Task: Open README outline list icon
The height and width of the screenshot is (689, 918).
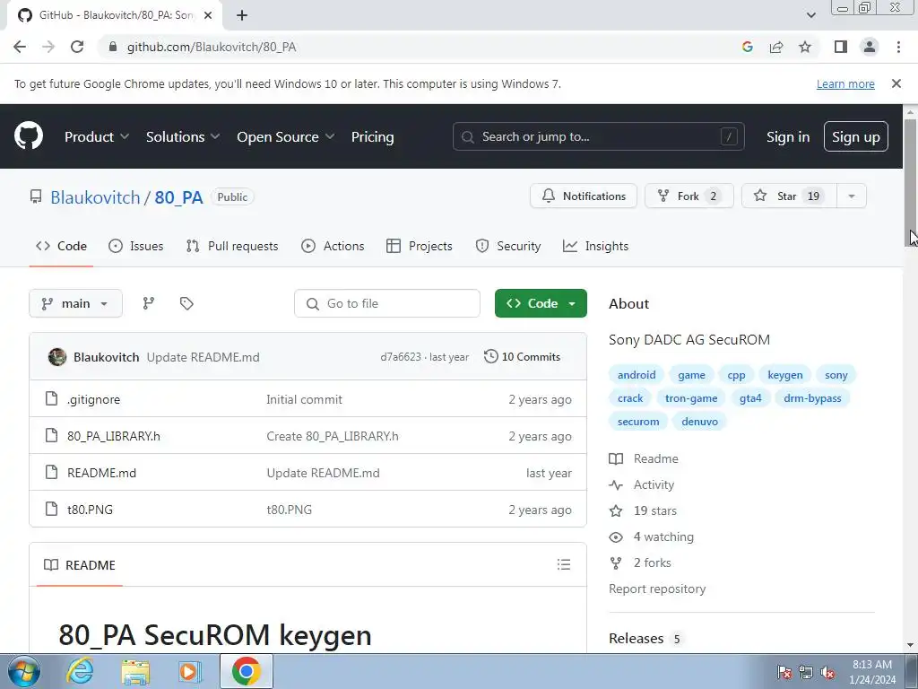Action: (564, 564)
